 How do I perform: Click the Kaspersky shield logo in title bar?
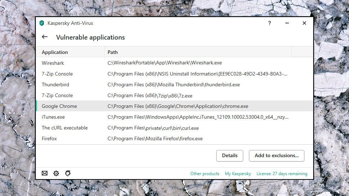[x=42, y=23]
